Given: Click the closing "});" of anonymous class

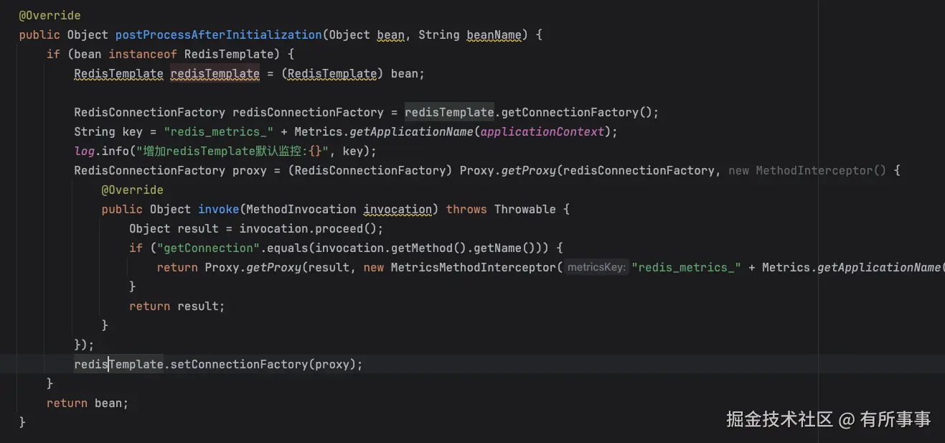Looking at the screenshot, I should pyautogui.click(x=84, y=345).
